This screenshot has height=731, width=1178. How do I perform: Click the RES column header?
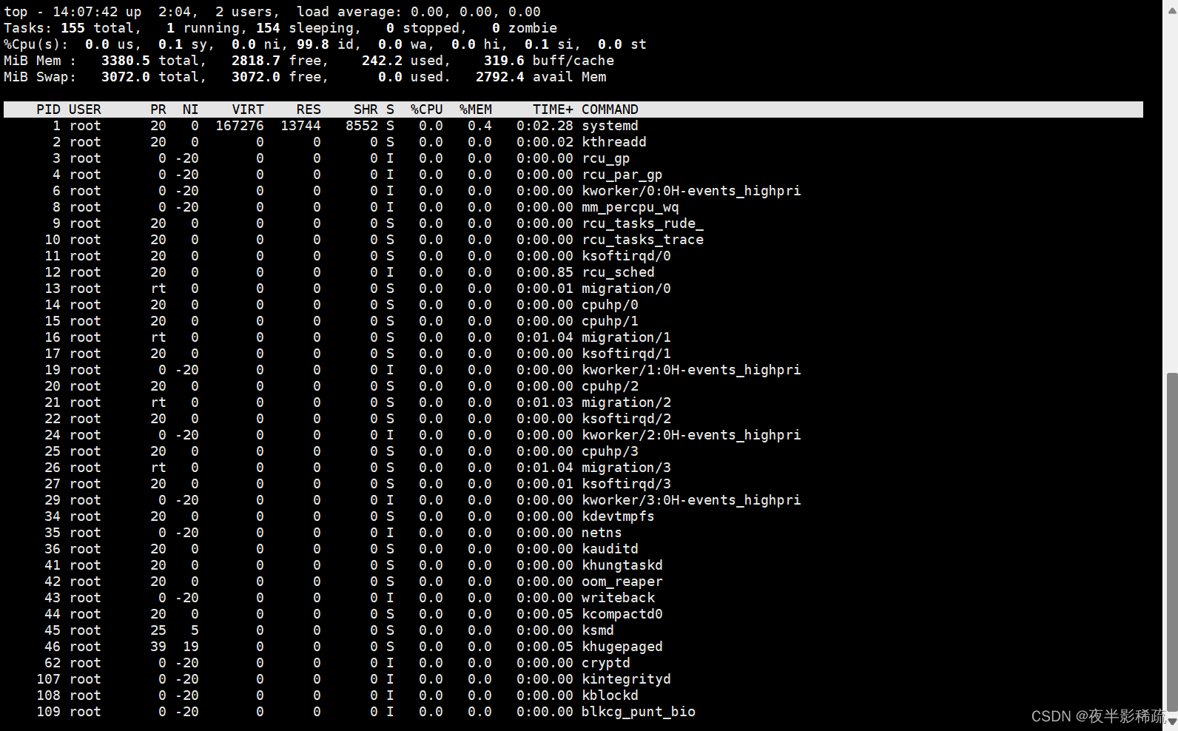(x=309, y=110)
